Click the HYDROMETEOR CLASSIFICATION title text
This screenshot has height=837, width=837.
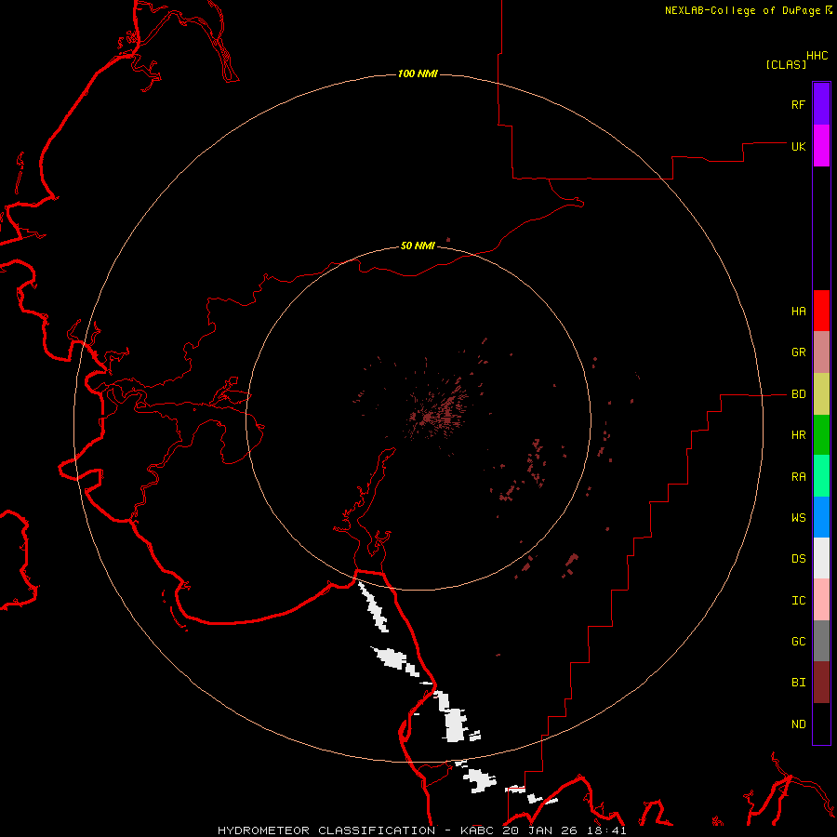tap(326, 830)
